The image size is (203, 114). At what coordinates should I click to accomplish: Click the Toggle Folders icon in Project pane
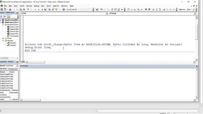(x=9, y=16)
